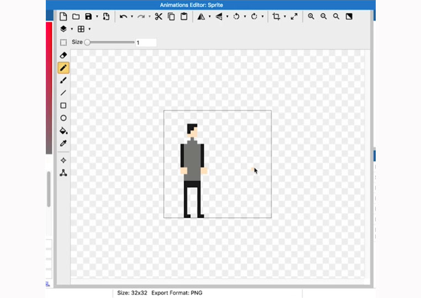Image resolution: width=421 pixels, height=298 pixels.
Task: Open a file with the folder icon
Action: tap(76, 17)
